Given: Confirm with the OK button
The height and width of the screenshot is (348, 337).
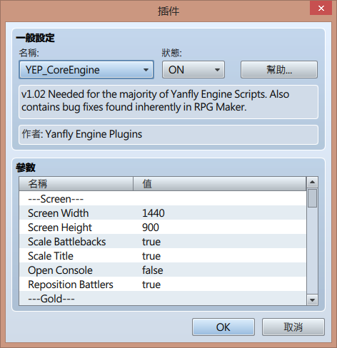Looking at the screenshot, I should point(223,327).
